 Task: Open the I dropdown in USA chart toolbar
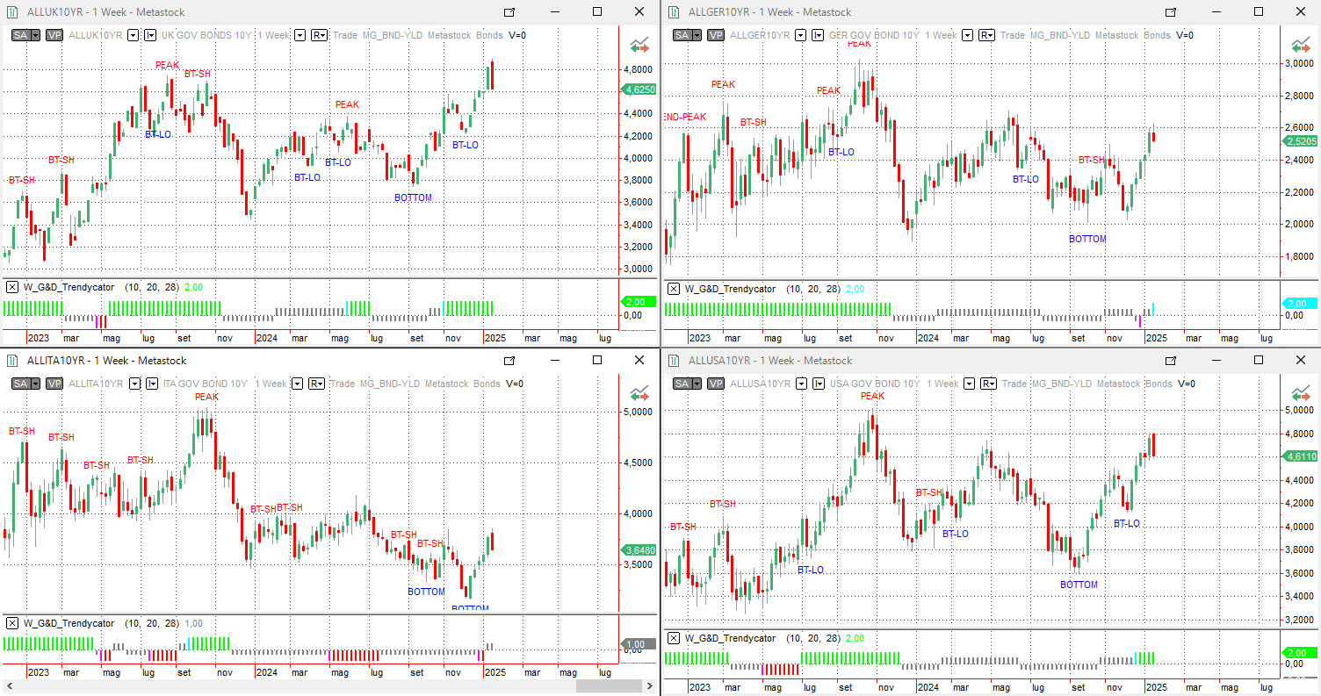819,384
